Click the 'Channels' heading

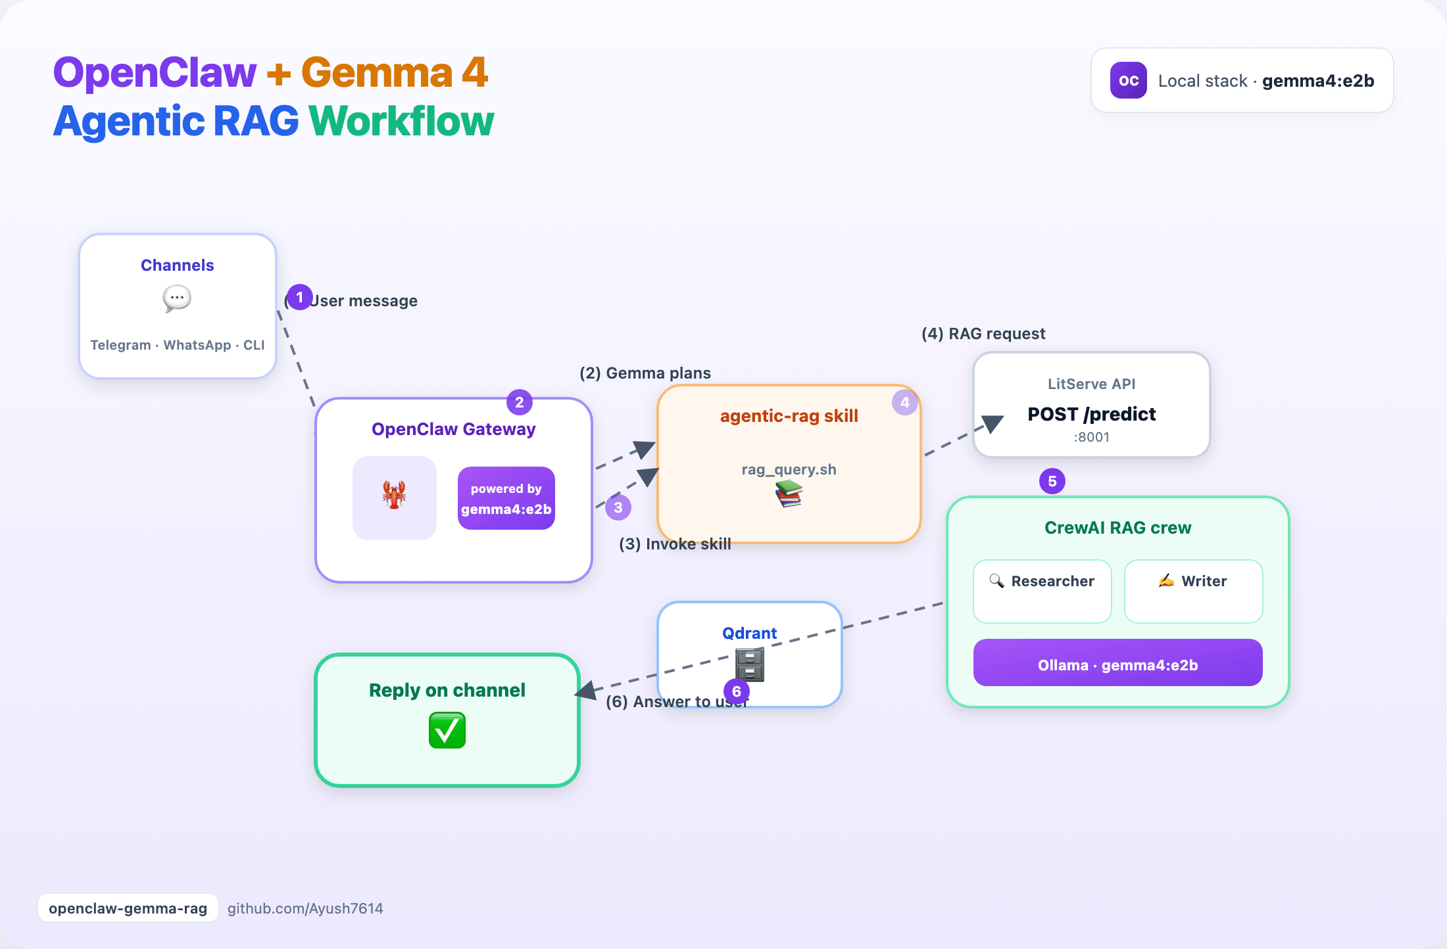tap(178, 266)
